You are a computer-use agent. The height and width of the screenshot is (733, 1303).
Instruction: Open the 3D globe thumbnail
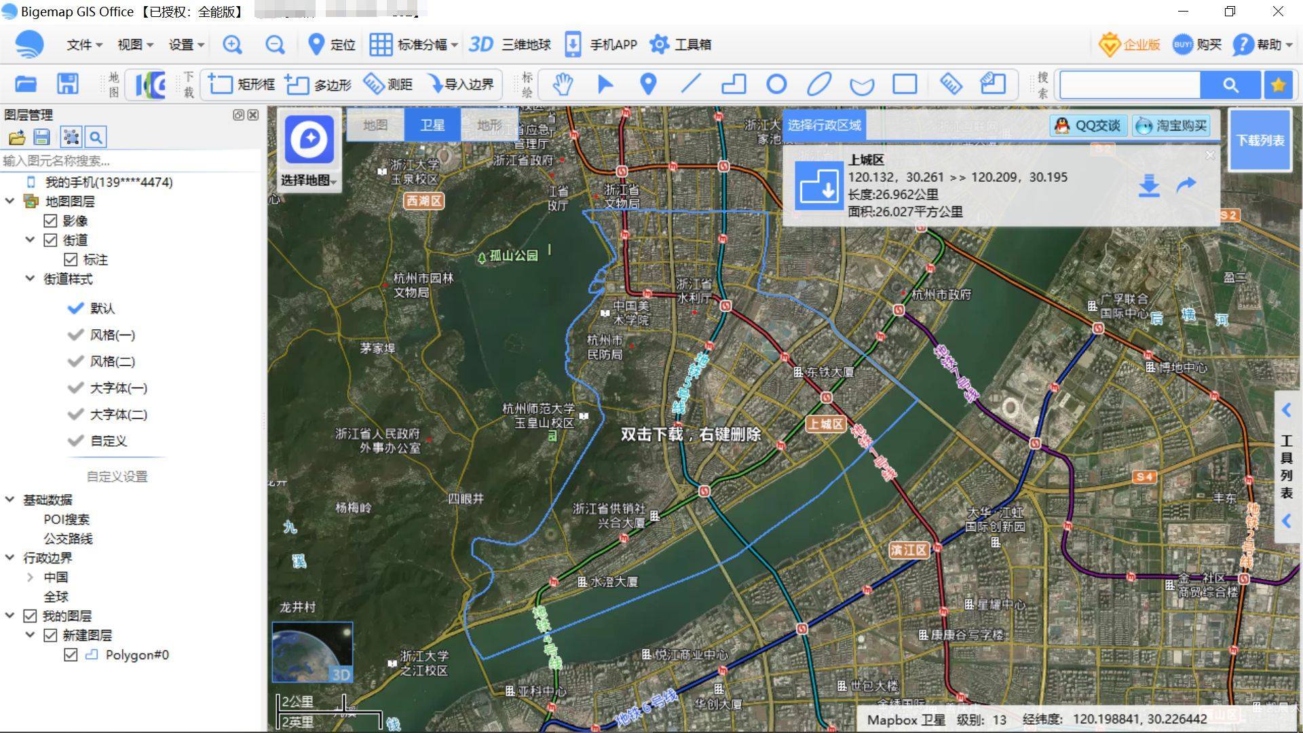pos(312,652)
